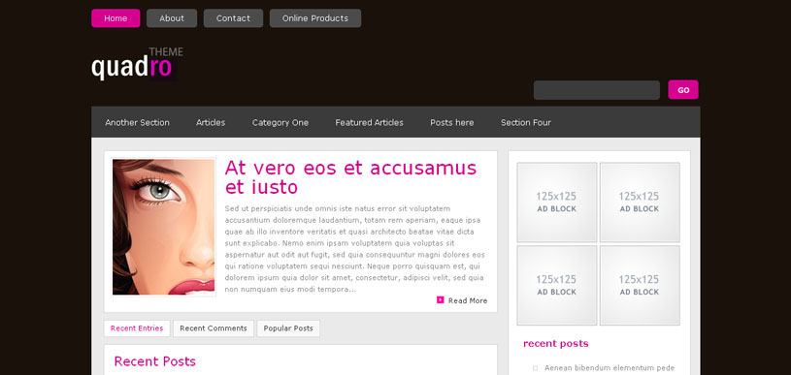Click the woman's face featured thumbnail
This screenshot has width=791, height=375.
pos(163,227)
